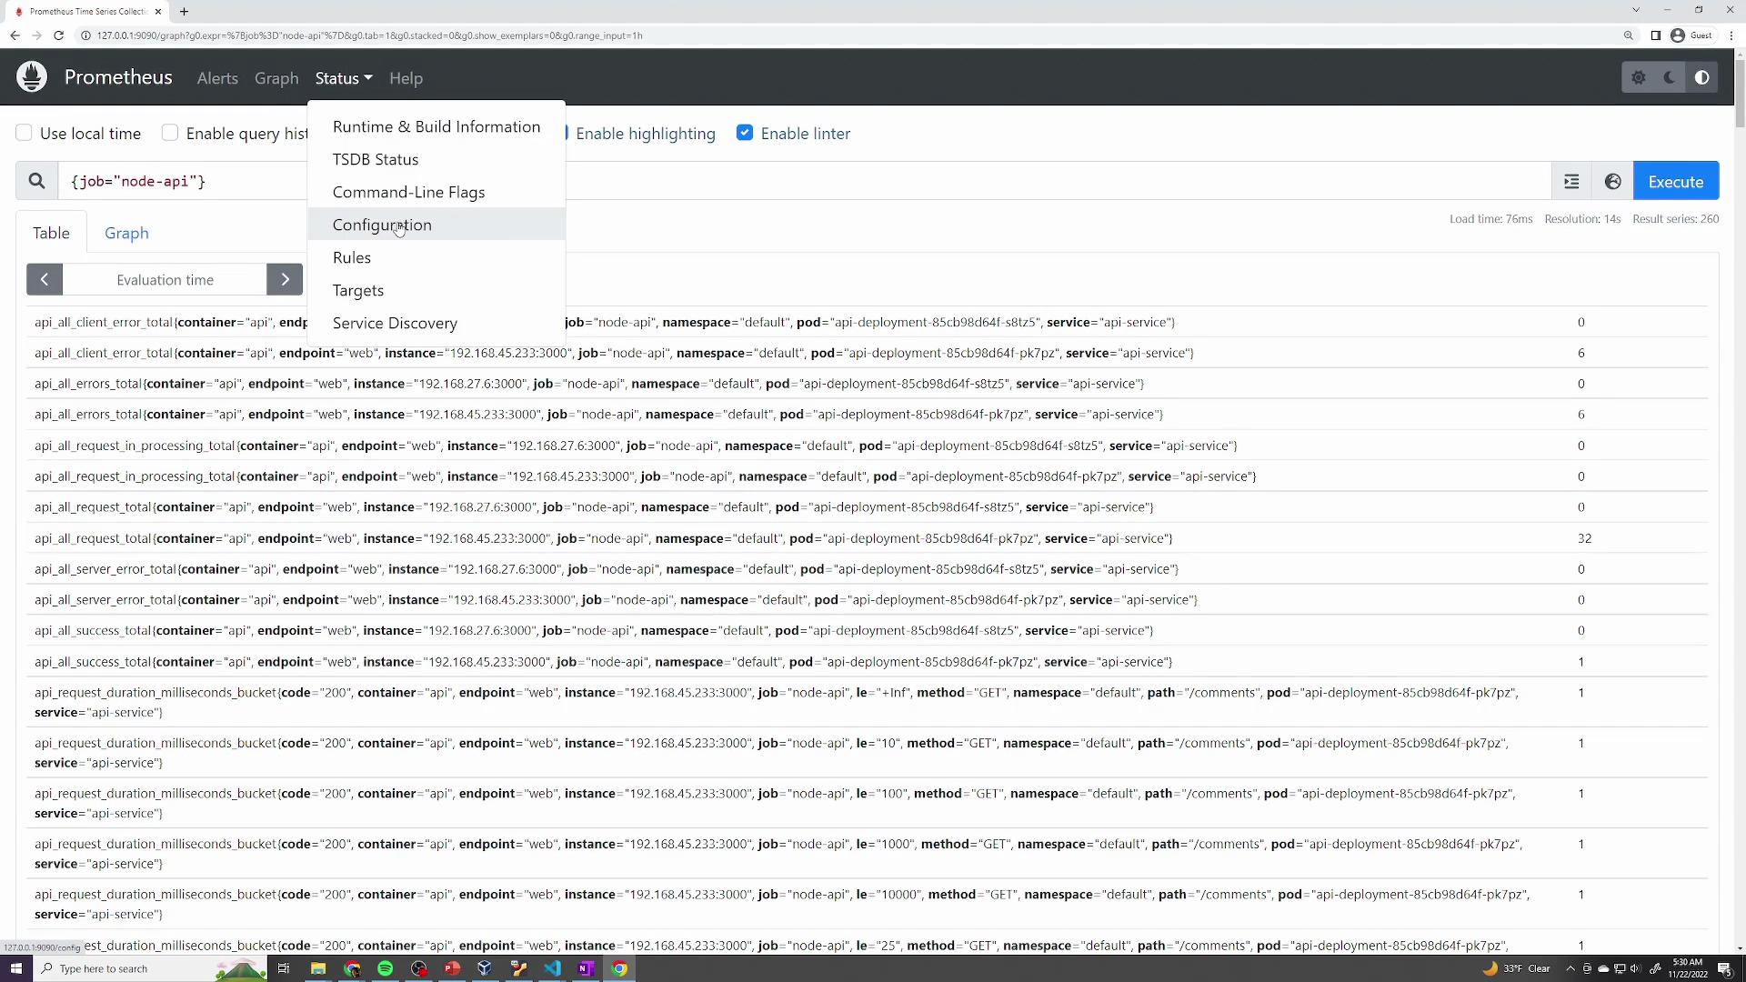Open Chrome's three-dot menu
Image resolution: width=1746 pixels, height=982 pixels.
click(x=1731, y=35)
